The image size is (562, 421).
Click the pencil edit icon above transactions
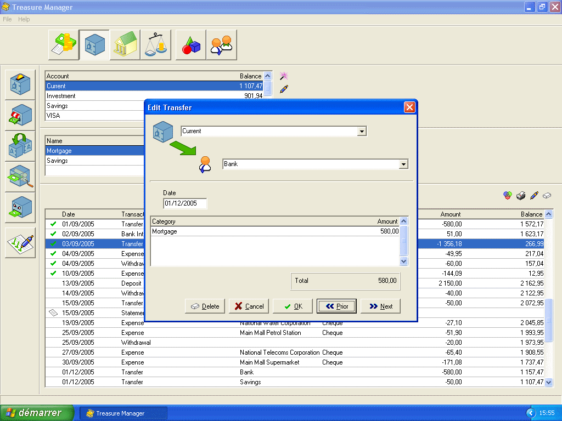(534, 196)
